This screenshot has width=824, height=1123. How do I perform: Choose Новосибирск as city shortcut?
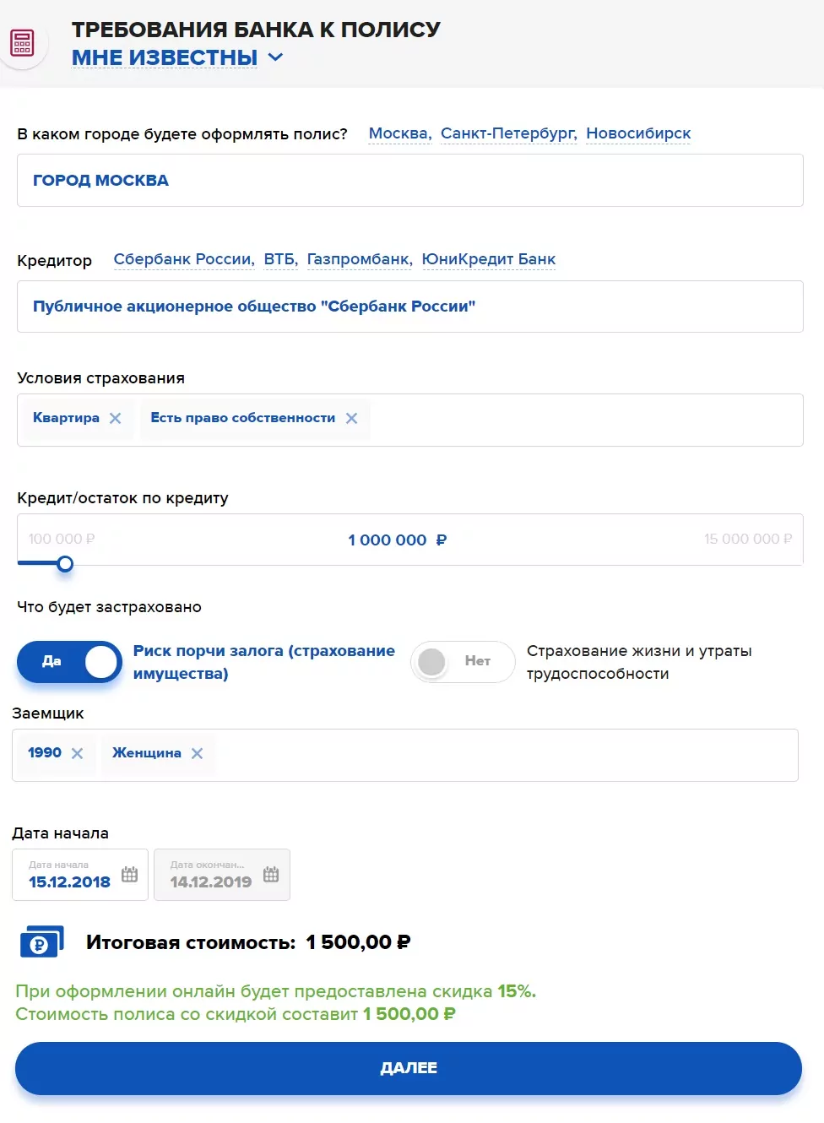pyautogui.click(x=638, y=133)
